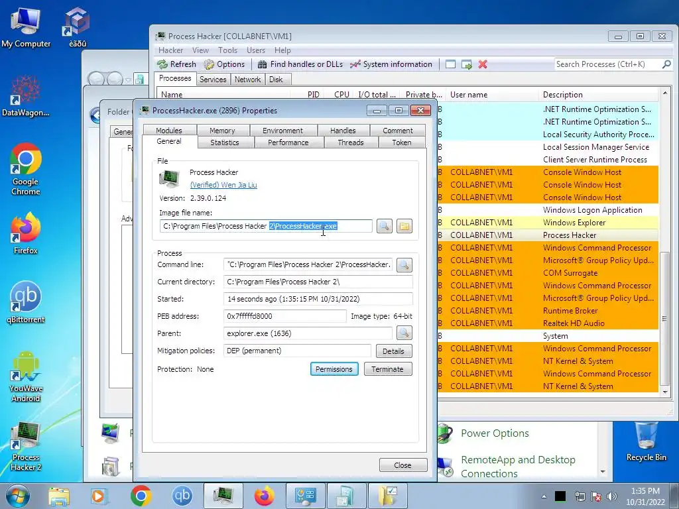Select the Realtek HD Audio row
Image resolution: width=679 pixels, height=509 pixels.
tap(548, 323)
